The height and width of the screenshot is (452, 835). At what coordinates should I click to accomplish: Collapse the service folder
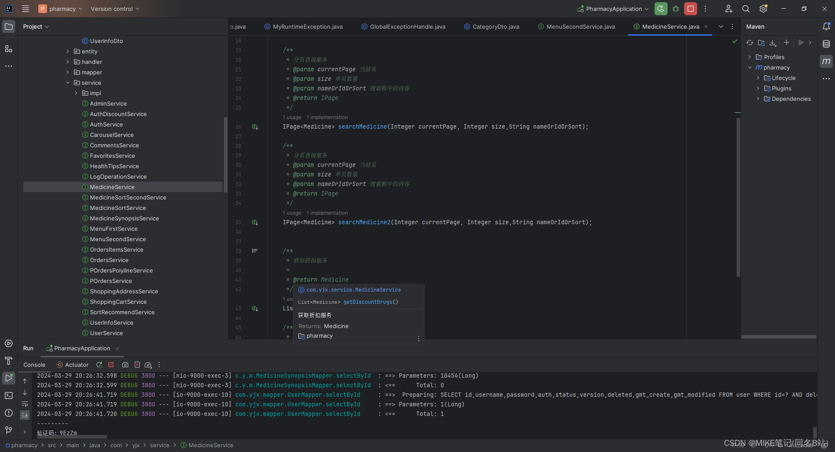coord(68,83)
